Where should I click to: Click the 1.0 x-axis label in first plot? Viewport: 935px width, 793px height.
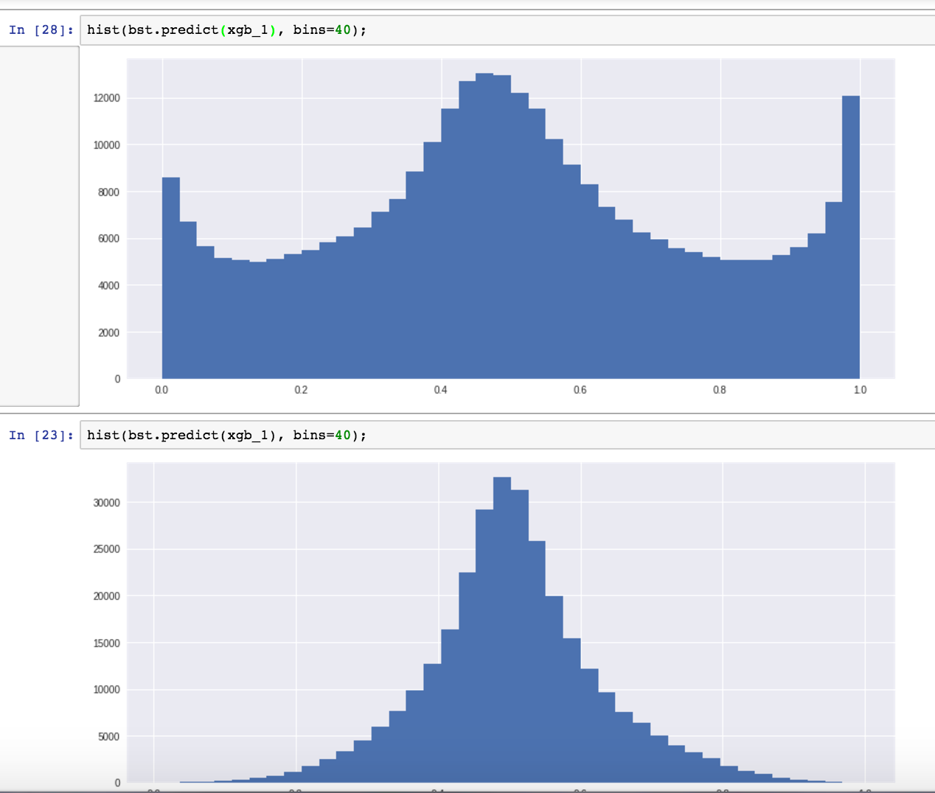click(x=860, y=390)
